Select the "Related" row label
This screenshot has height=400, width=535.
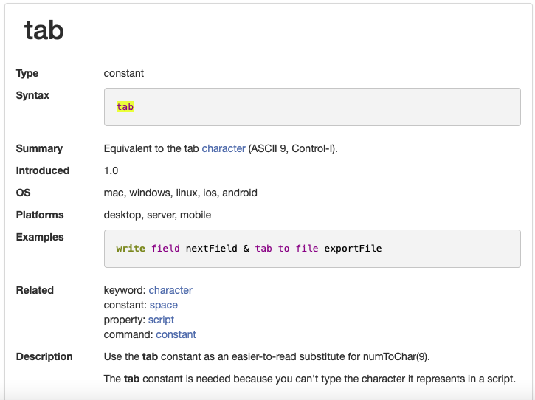35,290
